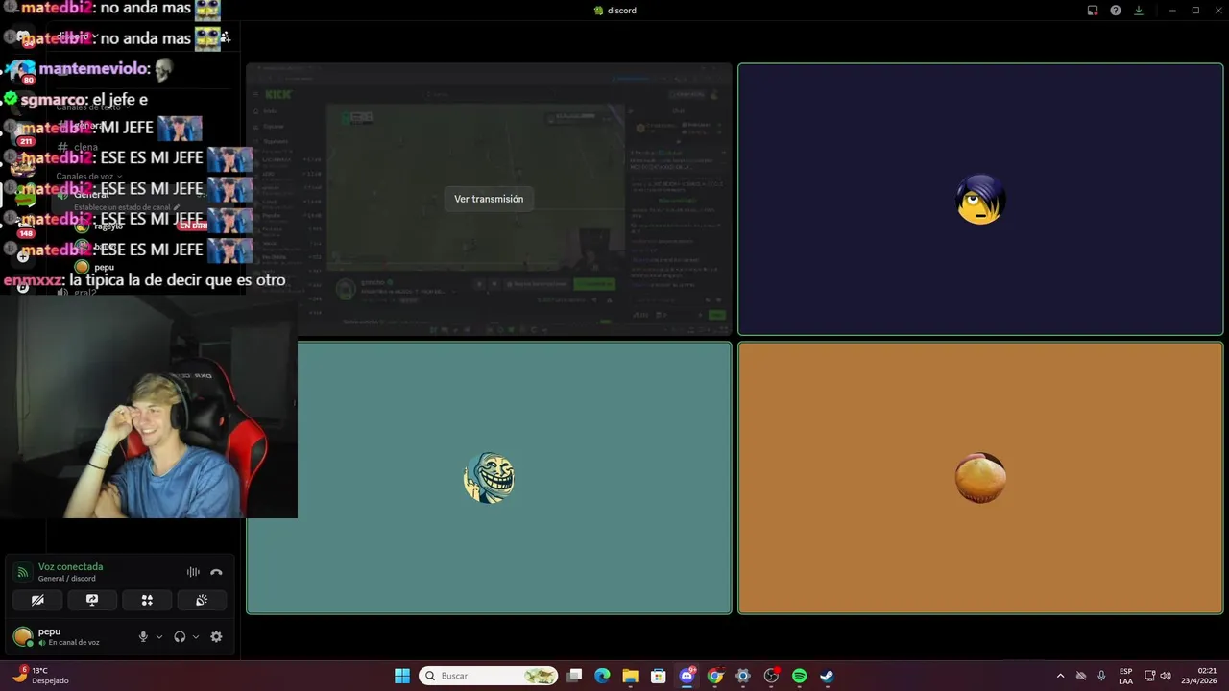The image size is (1229, 691).
Task: Open network icon in system tray
Action: click(1150, 676)
